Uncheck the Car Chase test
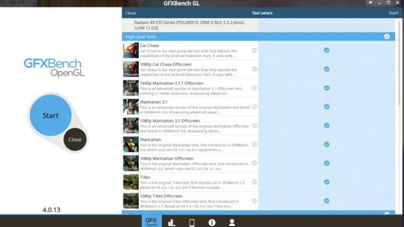The height and width of the screenshot is (227, 404). click(x=326, y=50)
